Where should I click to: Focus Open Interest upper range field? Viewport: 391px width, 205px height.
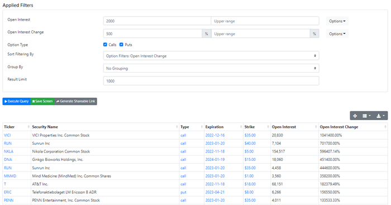tap(265, 21)
